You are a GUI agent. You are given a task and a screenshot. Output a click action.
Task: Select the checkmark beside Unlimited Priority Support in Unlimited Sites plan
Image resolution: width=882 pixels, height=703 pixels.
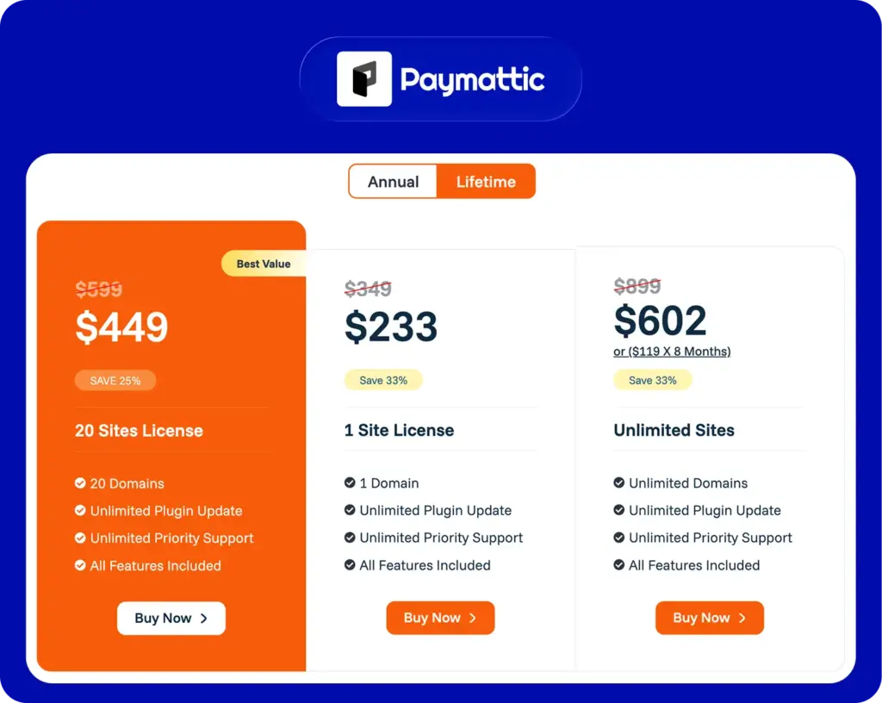pyautogui.click(x=619, y=538)
